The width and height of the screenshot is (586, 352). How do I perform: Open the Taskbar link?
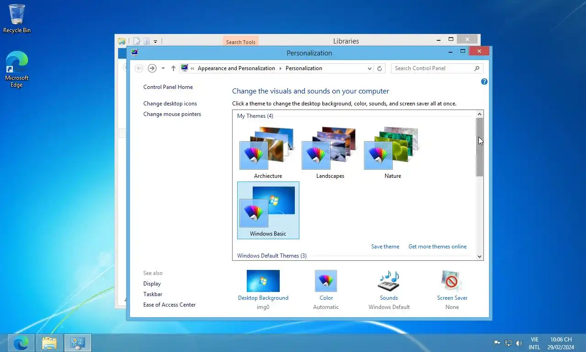(152, 294)
